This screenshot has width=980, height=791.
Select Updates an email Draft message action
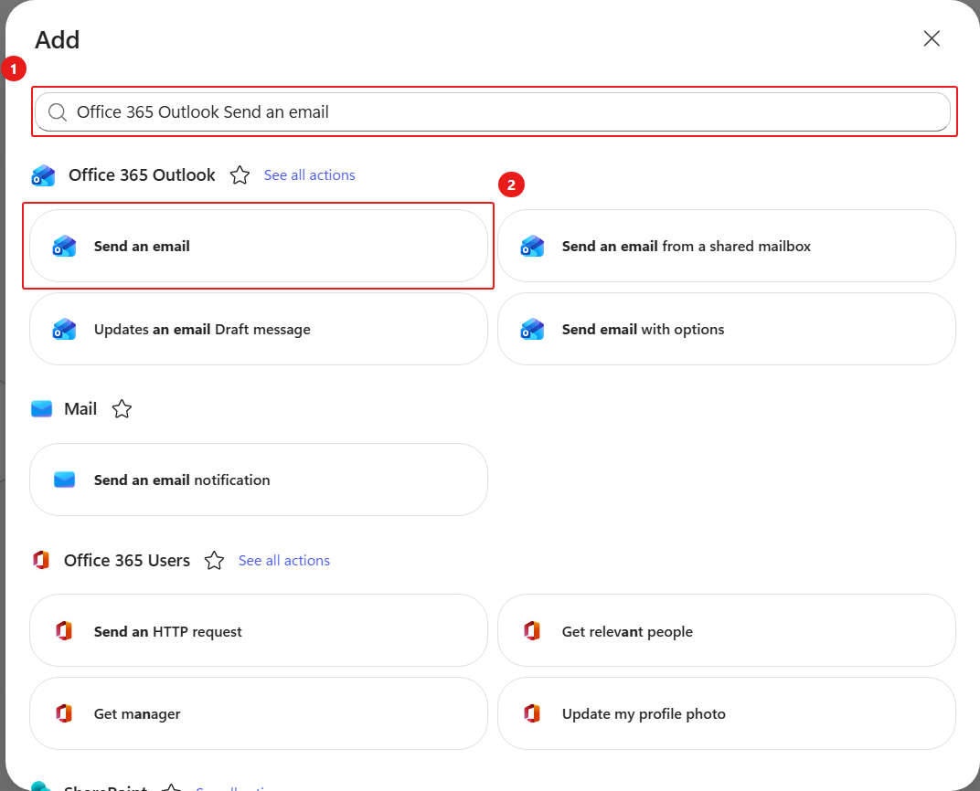[x=258, y=329]
